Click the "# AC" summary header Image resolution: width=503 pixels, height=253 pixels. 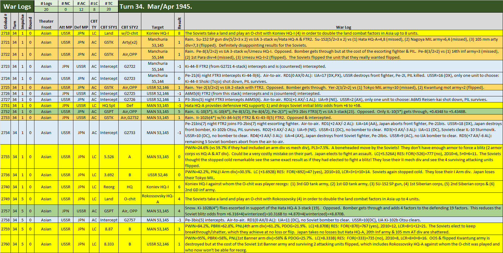tap(81, 3)
